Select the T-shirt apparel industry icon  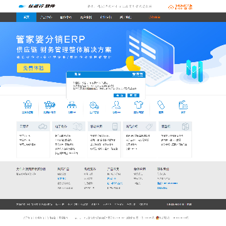pyautogui.click(x=139, y=104)
